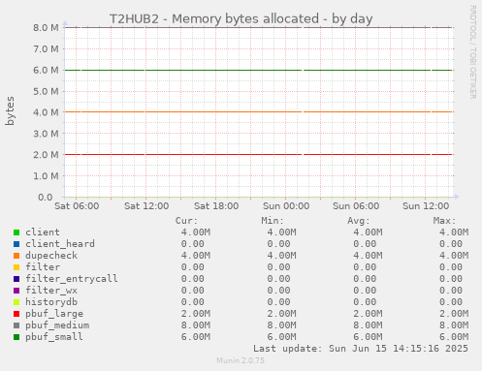The height and width of the screenshot is (371, 482).
Task: Click the RRDTOOL / TOBI OETIKER watermark
Action: 472,52
